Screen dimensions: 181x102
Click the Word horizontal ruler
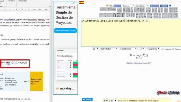(25, 9)
